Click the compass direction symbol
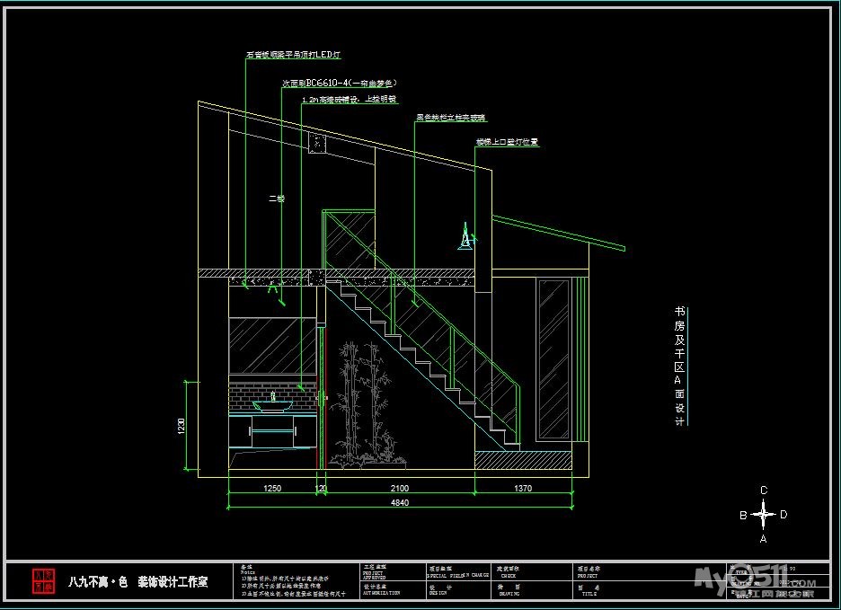The height and width of the screenshot is (610, 841). tap(763, 515)
